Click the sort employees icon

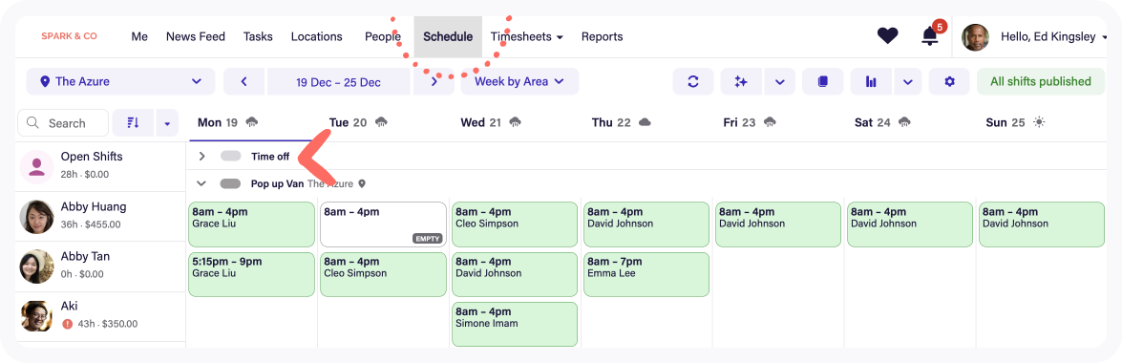[x=134, y=123]
